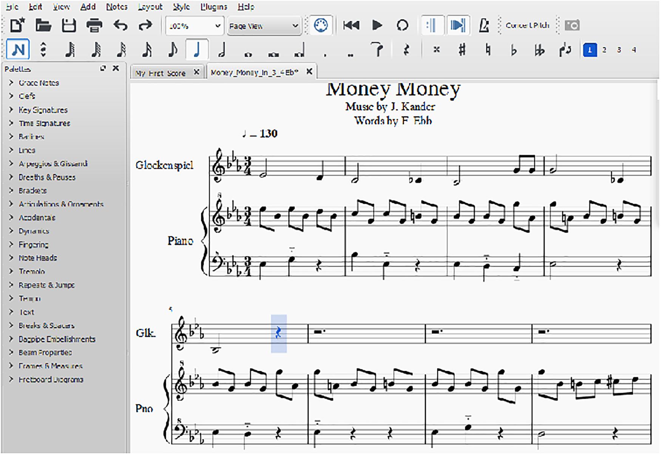Image resolution: width=661 pixels, height=455 pixels.
Task: Apply double flat accidental
Action: tap(539, 50)
